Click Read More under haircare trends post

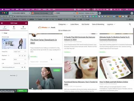click(67, 52)
